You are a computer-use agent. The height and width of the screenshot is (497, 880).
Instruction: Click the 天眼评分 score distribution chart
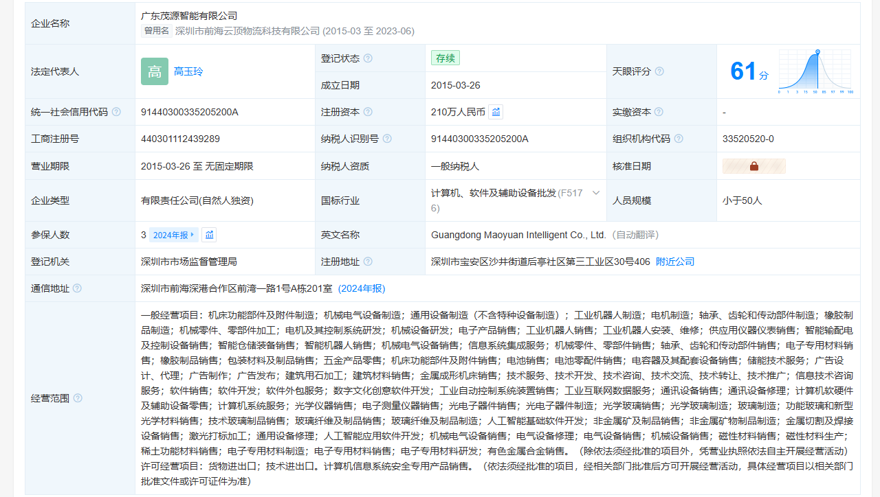tap(815, 71)
